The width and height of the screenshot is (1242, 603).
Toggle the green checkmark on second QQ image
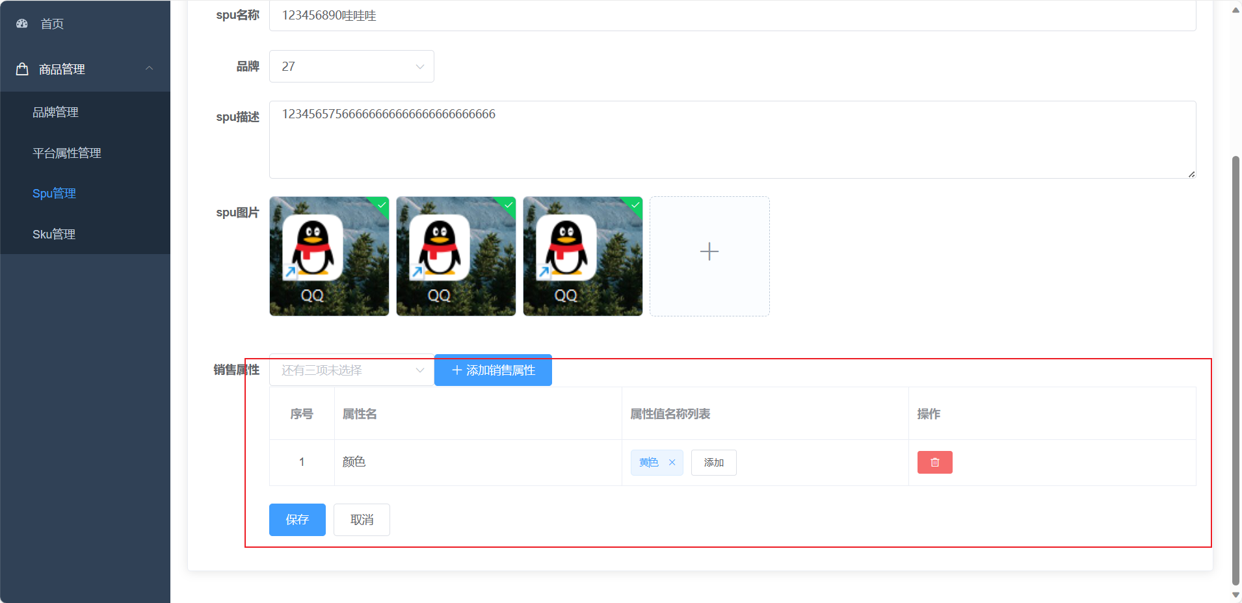(x=507, y=206)
